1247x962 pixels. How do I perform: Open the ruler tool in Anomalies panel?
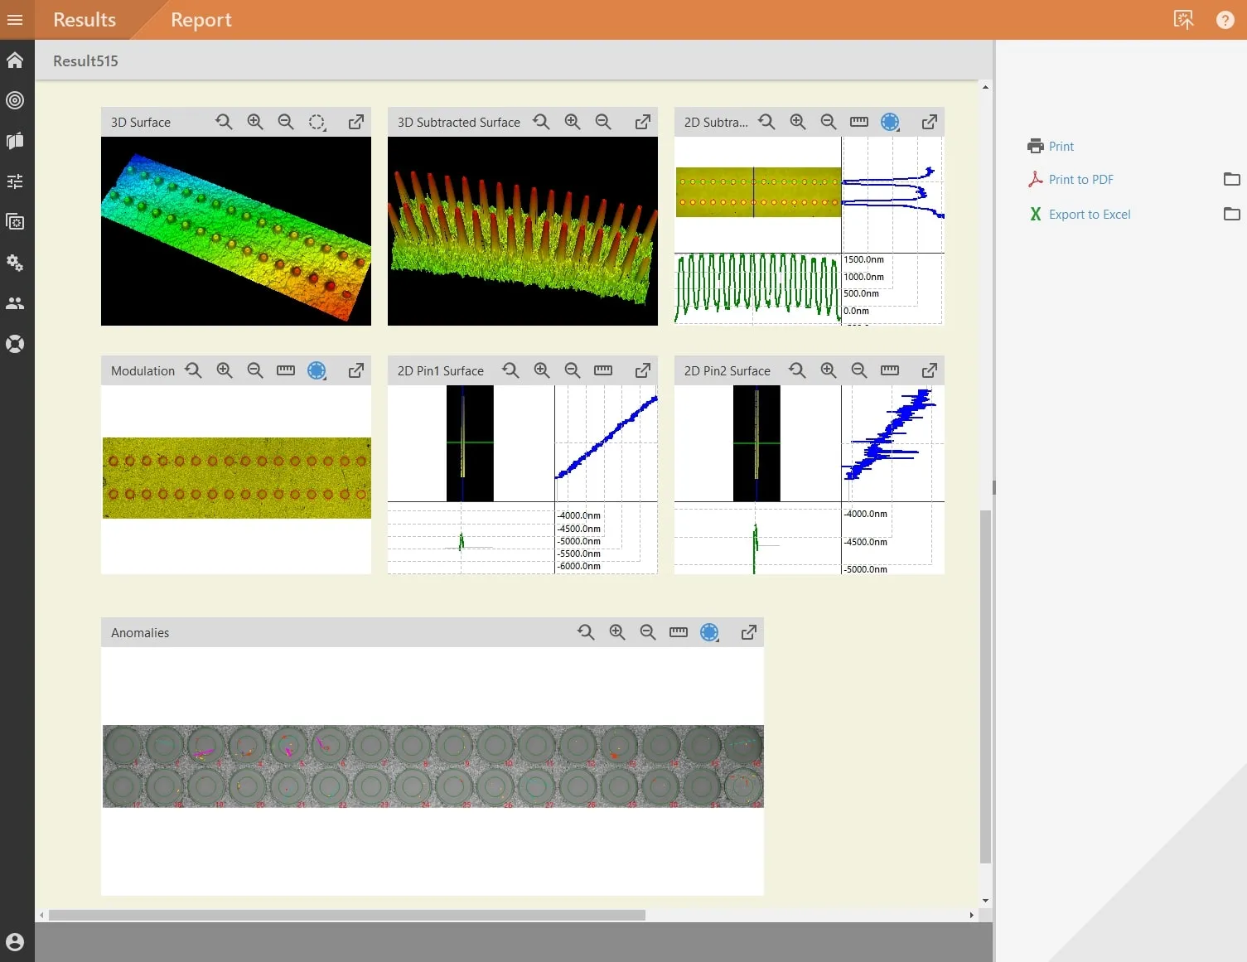tap(679, 632)
